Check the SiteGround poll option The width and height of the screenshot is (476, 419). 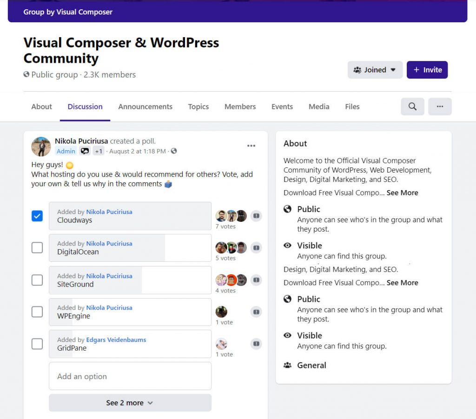pos(37,280)
